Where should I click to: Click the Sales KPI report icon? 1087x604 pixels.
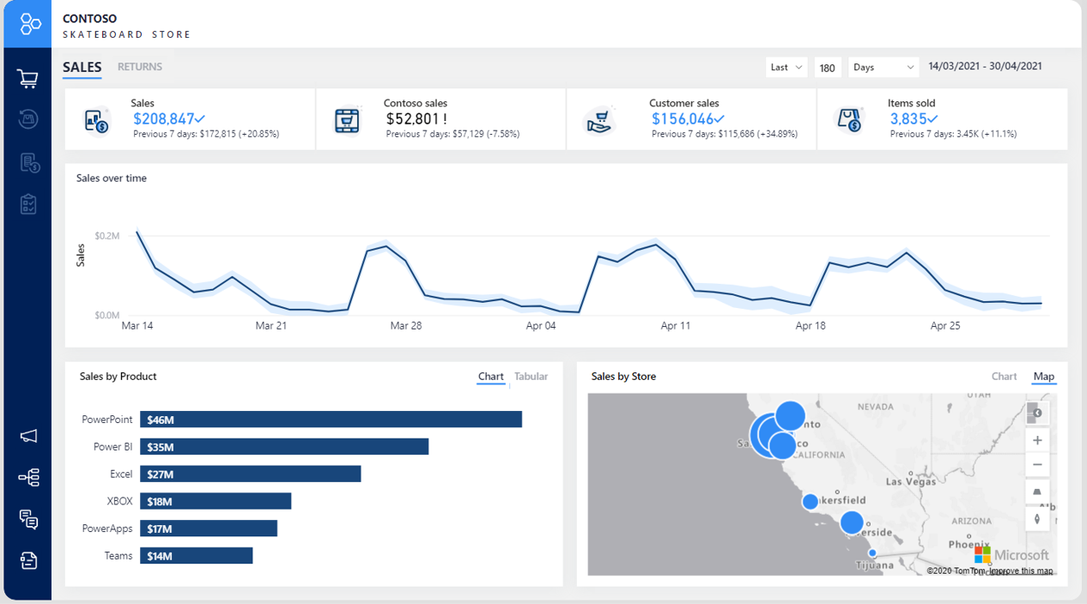pos(96,121)
